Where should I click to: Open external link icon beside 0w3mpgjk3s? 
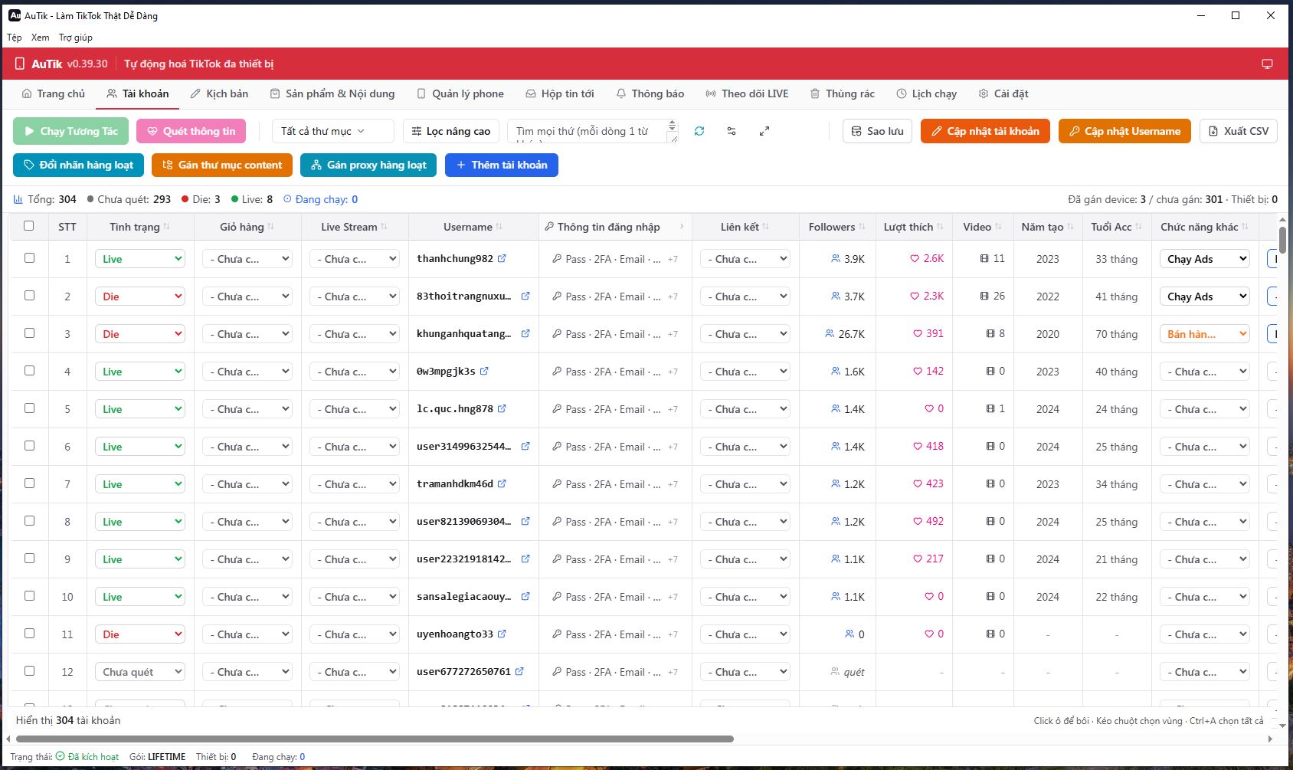(484, 371)
